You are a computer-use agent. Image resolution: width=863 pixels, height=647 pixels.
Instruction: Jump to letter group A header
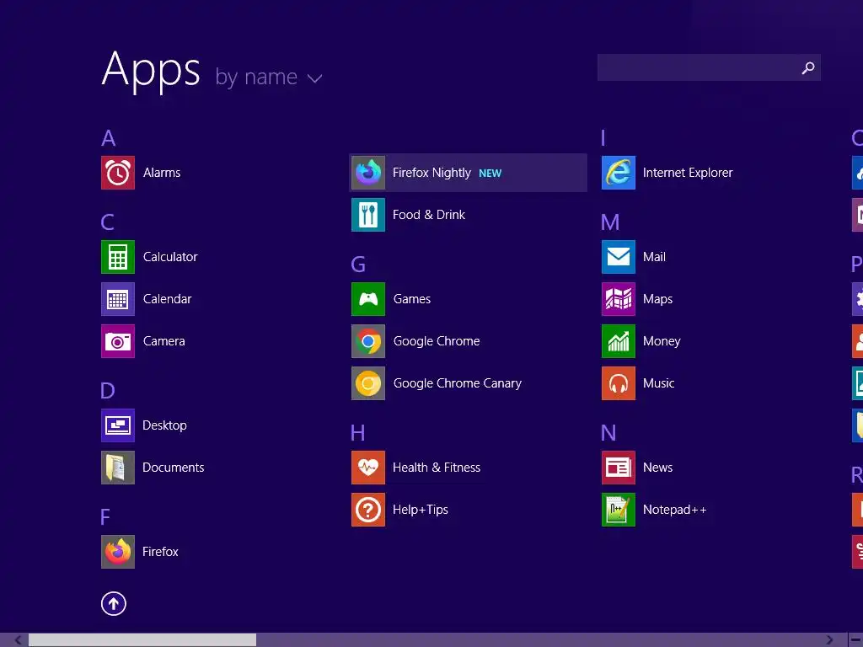pyautogui.click(x=109, y=138)
